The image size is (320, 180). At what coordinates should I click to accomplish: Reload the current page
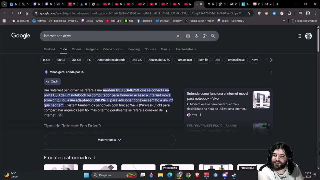pos(19,13)
